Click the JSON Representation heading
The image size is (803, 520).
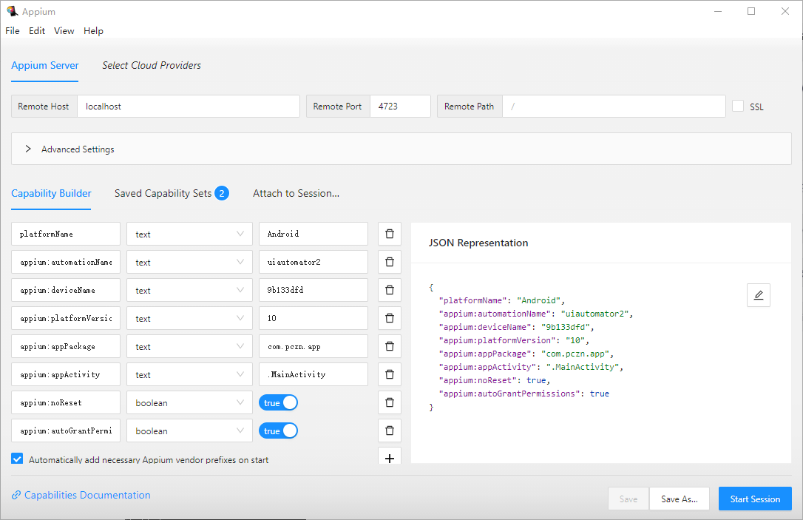478,243
